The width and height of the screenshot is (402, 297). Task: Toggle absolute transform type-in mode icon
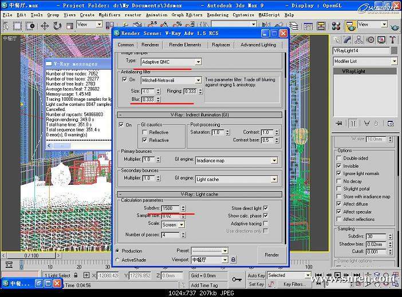pos(86,275)
